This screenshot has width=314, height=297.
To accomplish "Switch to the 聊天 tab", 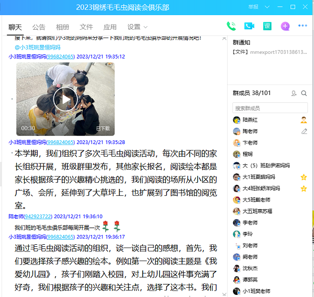I will click(x=15, y=27).
